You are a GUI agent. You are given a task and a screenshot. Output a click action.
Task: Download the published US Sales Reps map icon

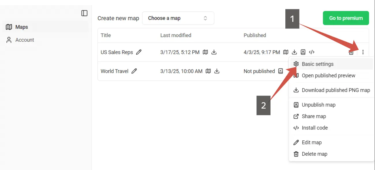pos(294,52)
